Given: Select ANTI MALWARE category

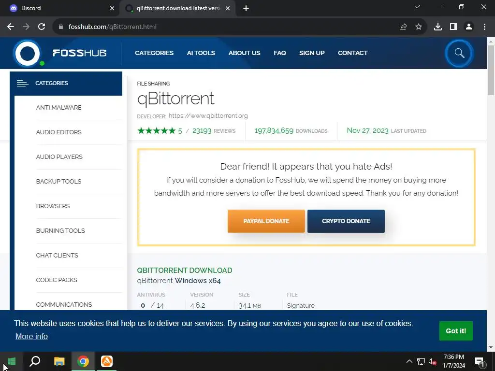Looking at the screenshot, I should 58,108.
